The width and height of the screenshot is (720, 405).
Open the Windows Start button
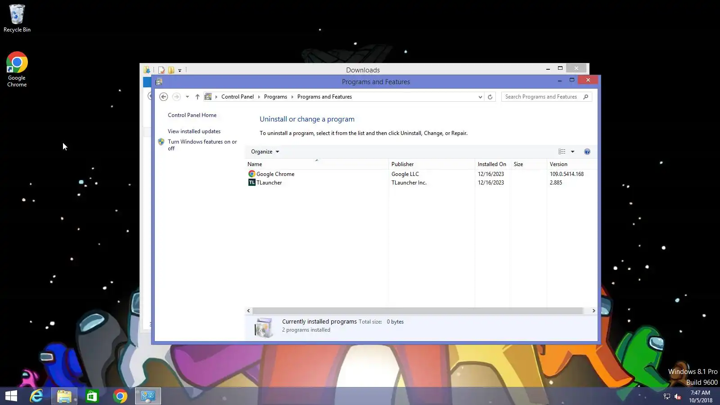[11, 396]
